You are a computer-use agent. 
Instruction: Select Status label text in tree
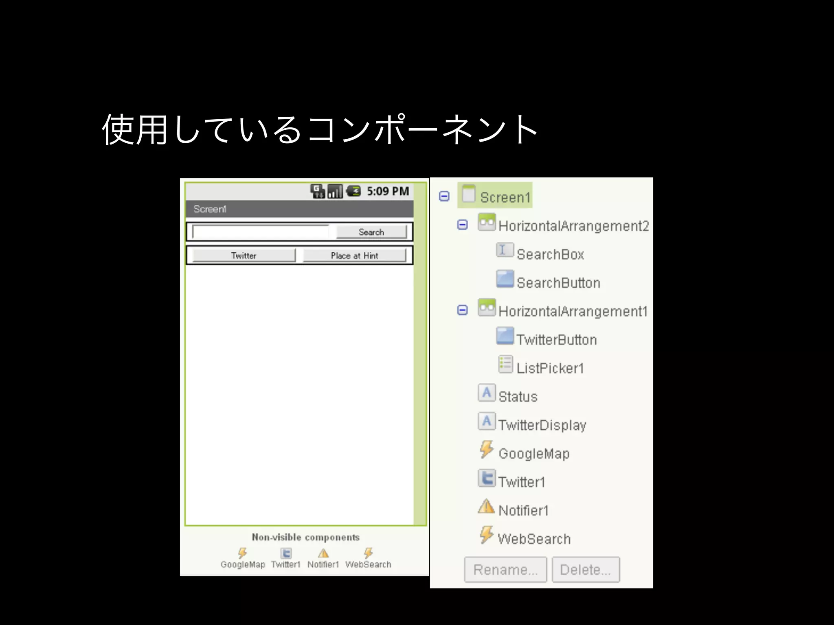click(518, 397)
